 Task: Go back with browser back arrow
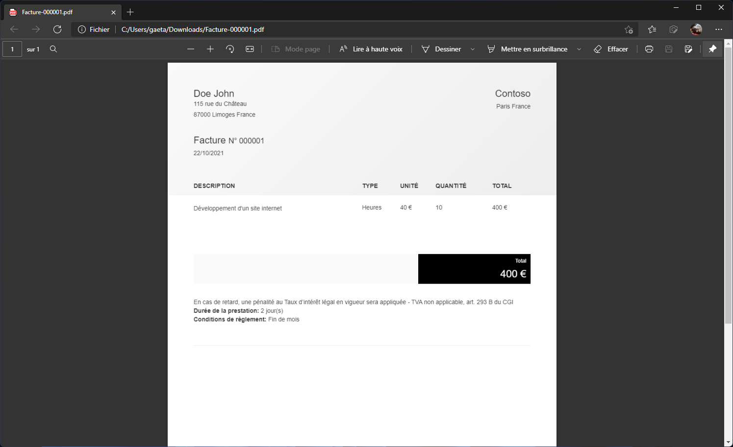pyautogui.click(x=14, y=29)
